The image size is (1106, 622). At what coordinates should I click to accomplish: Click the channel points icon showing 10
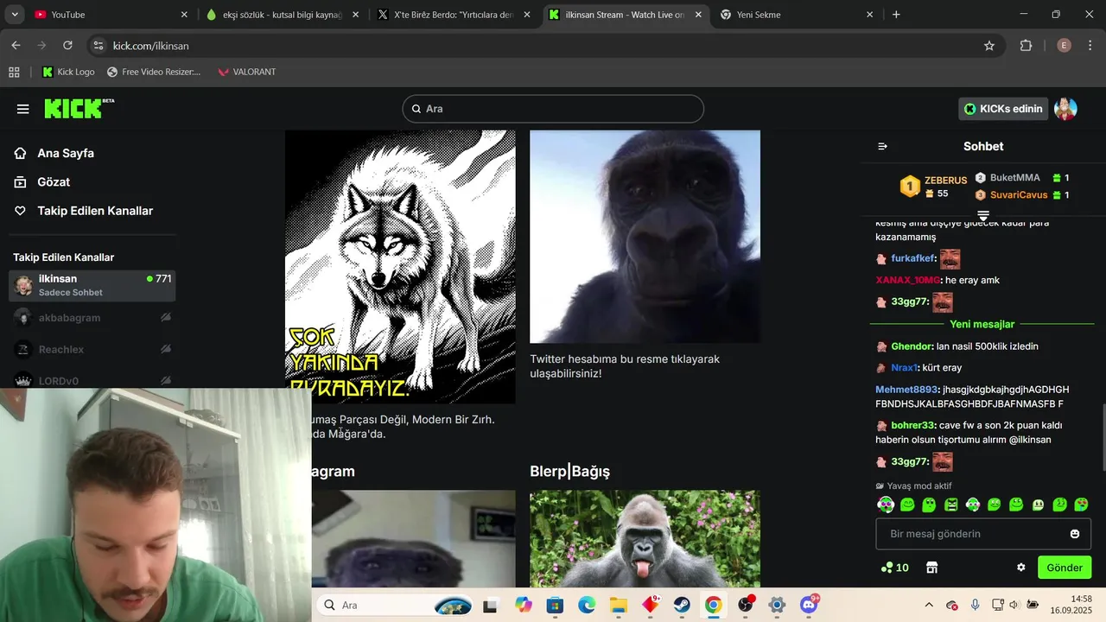[894, 568]
